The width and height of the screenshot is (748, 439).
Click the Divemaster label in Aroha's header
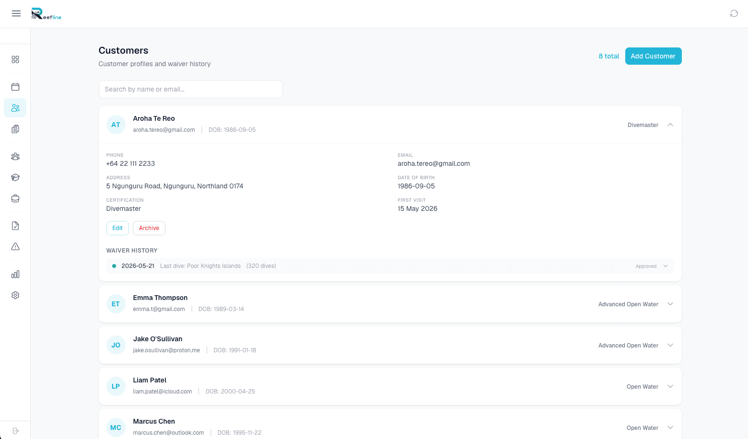(x=643, y=125)
